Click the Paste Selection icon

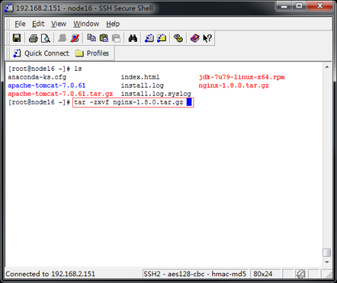(116, 38)
